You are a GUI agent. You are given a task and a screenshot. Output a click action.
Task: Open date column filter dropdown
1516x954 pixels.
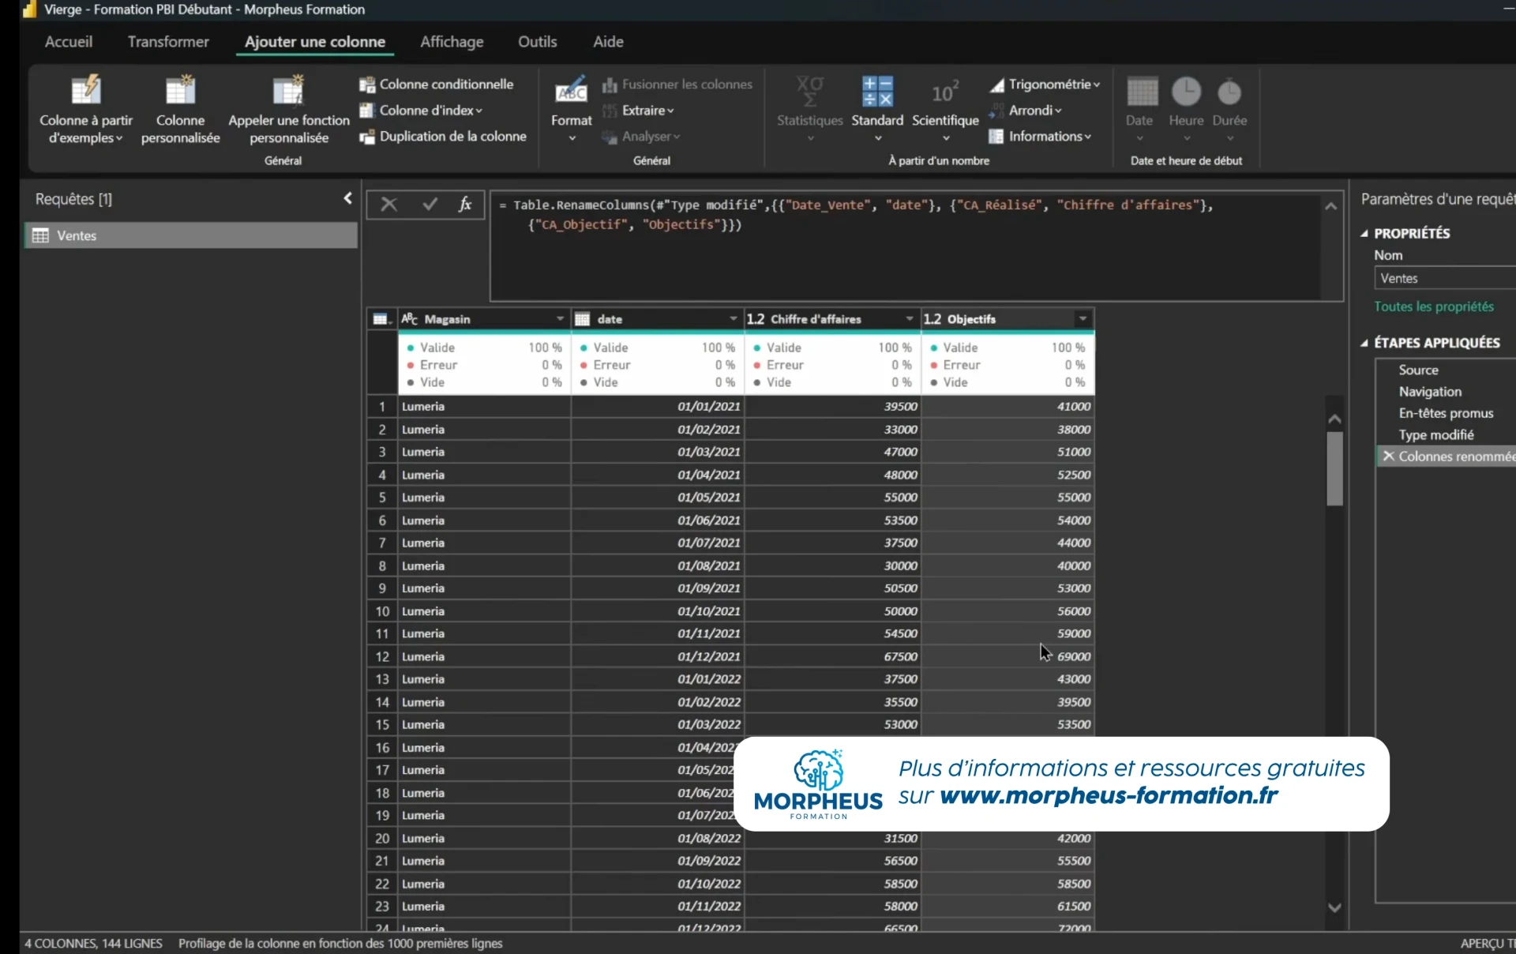(734, 319)
